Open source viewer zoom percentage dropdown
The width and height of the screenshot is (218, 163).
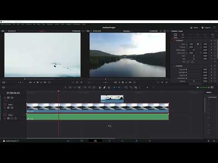click(x=3, y=31)
